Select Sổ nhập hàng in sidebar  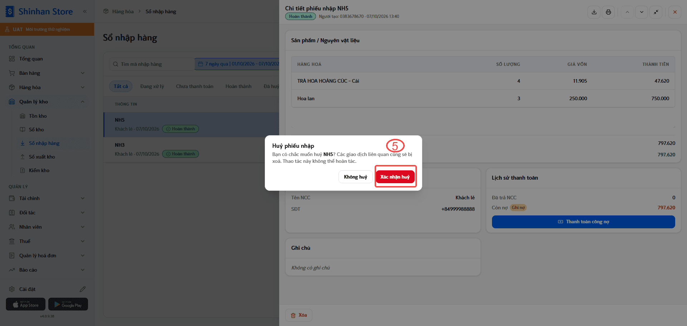point(53,143)
